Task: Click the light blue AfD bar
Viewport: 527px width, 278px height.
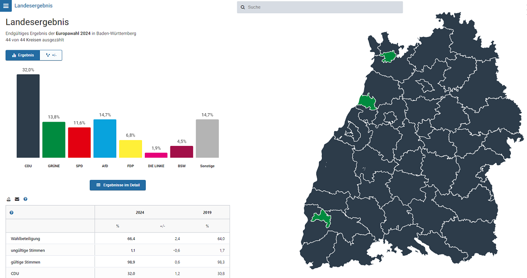Action: [105, 138]
